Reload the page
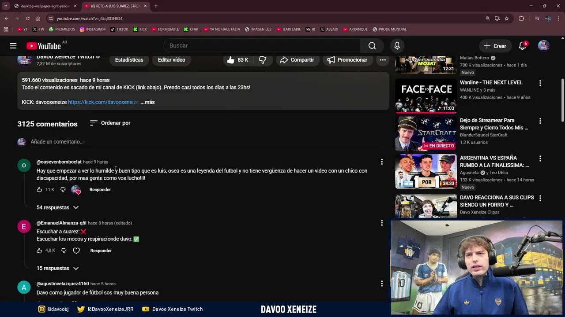Image resolution: width=565 pixels, height=317 pixels. click(27, 18)
